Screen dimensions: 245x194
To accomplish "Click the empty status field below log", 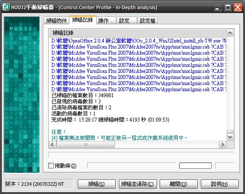I will click(x=141, y=155).
